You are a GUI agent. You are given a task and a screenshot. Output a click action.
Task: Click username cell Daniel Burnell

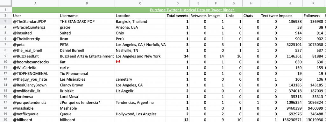87,51
